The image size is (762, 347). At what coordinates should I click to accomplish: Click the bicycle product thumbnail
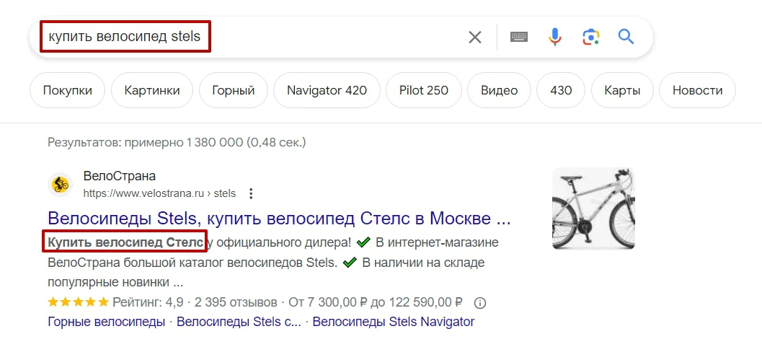[x=593, y=209]
